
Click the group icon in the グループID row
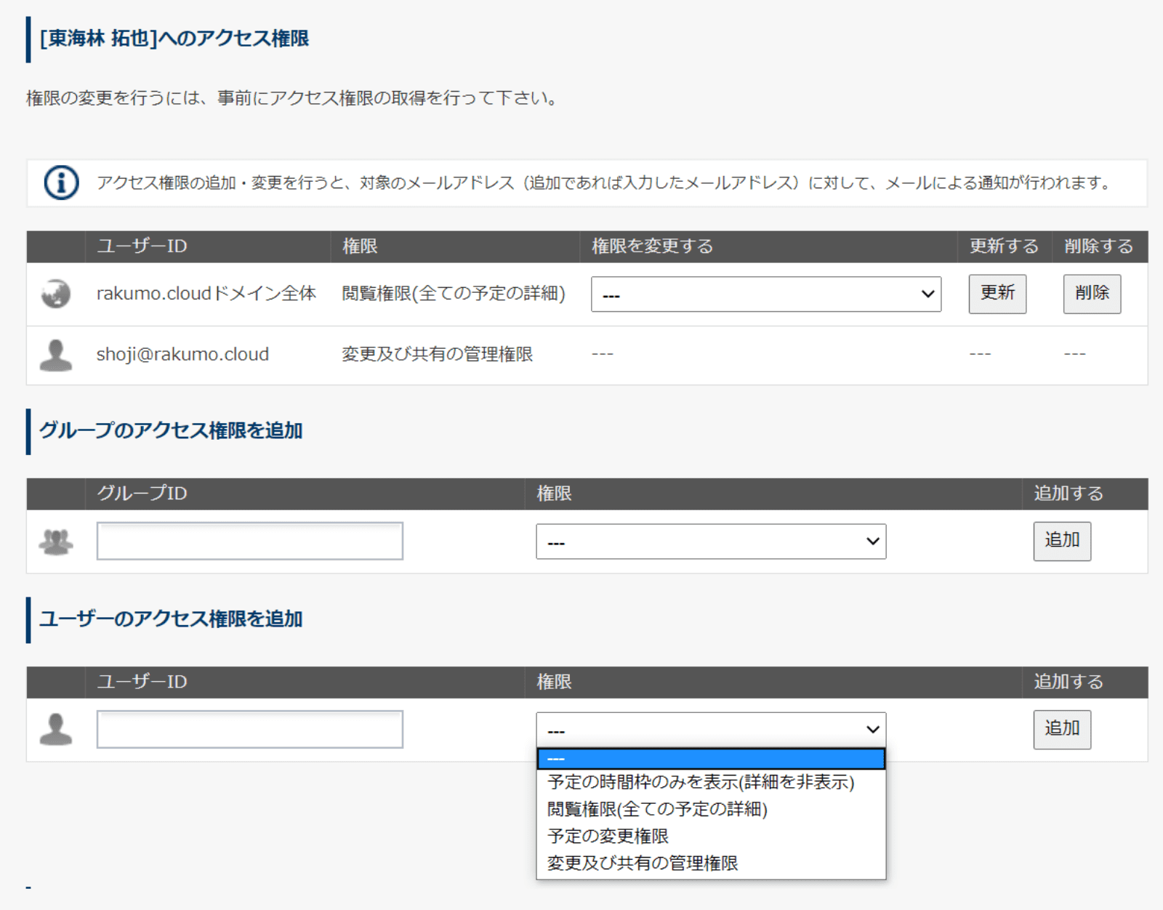[x=55, y=541]
